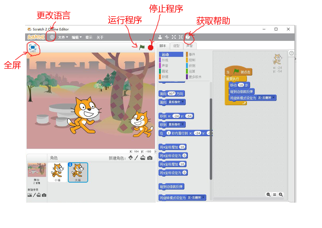Upload sprite from file
This screenshot has width=322, height=228.
point(143,158)
